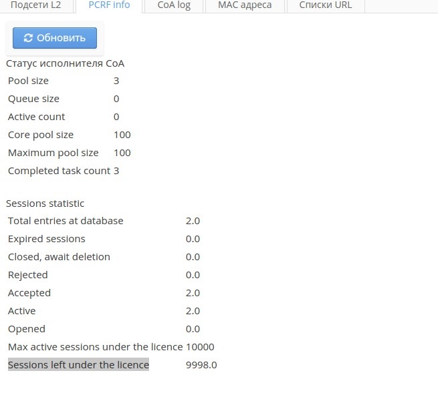Select the Maximum pool size label
Screen dimensions: 438x393
(x=53, y=153)
